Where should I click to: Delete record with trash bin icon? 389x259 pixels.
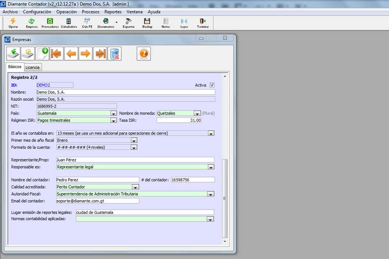(x=114, y=54)
